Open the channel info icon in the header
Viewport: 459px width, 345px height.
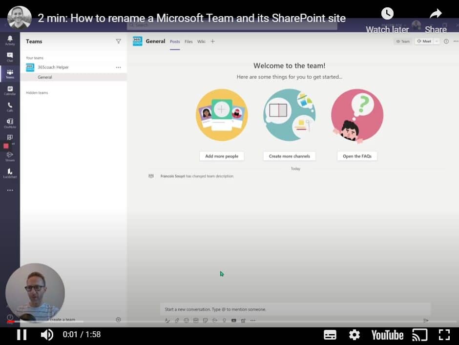coord(446,42)
